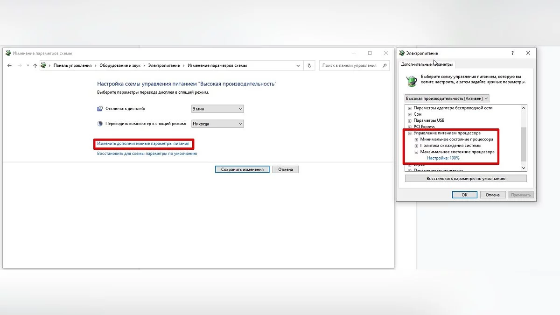The image size is (560, 315).
Task: Click the magnifier icon in the search box
Action: (x=385, y=66)
